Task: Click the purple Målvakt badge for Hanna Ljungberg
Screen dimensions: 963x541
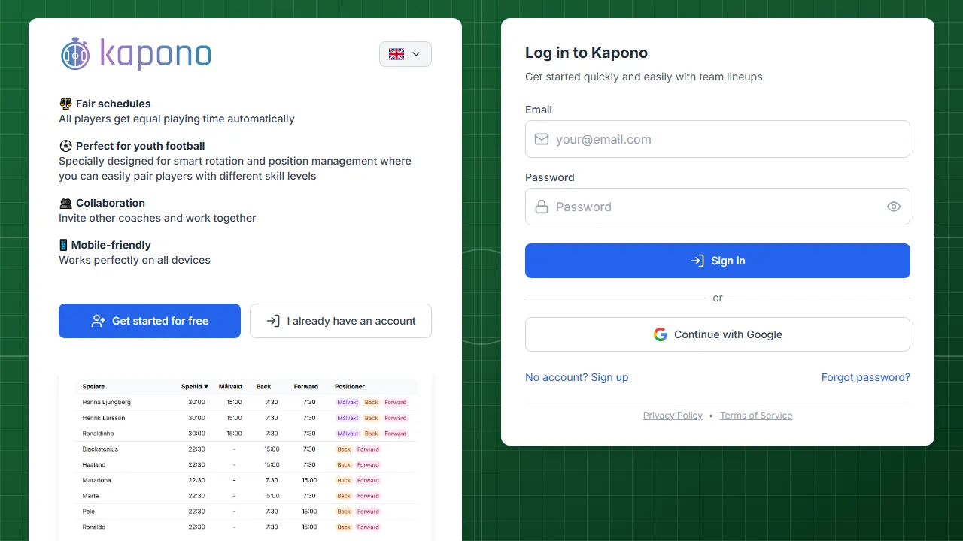Action: [x=347, y=402]
